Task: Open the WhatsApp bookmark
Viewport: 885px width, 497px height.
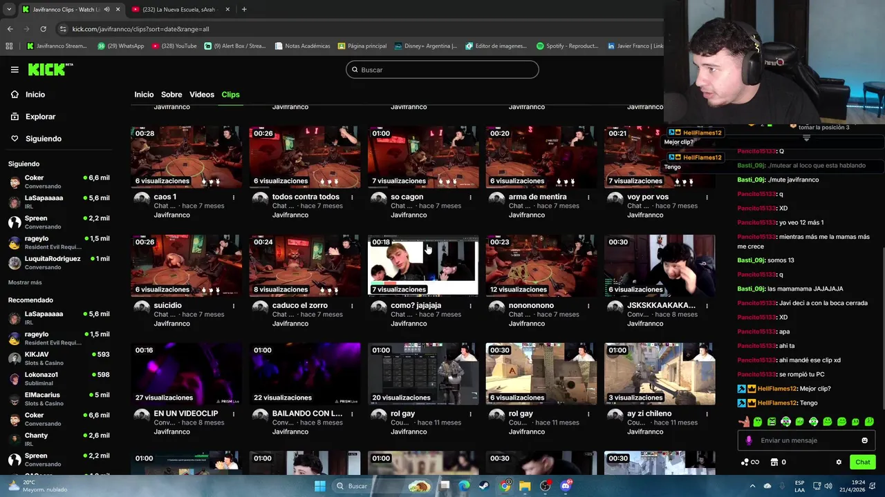Action: click(x=120, y=46)
